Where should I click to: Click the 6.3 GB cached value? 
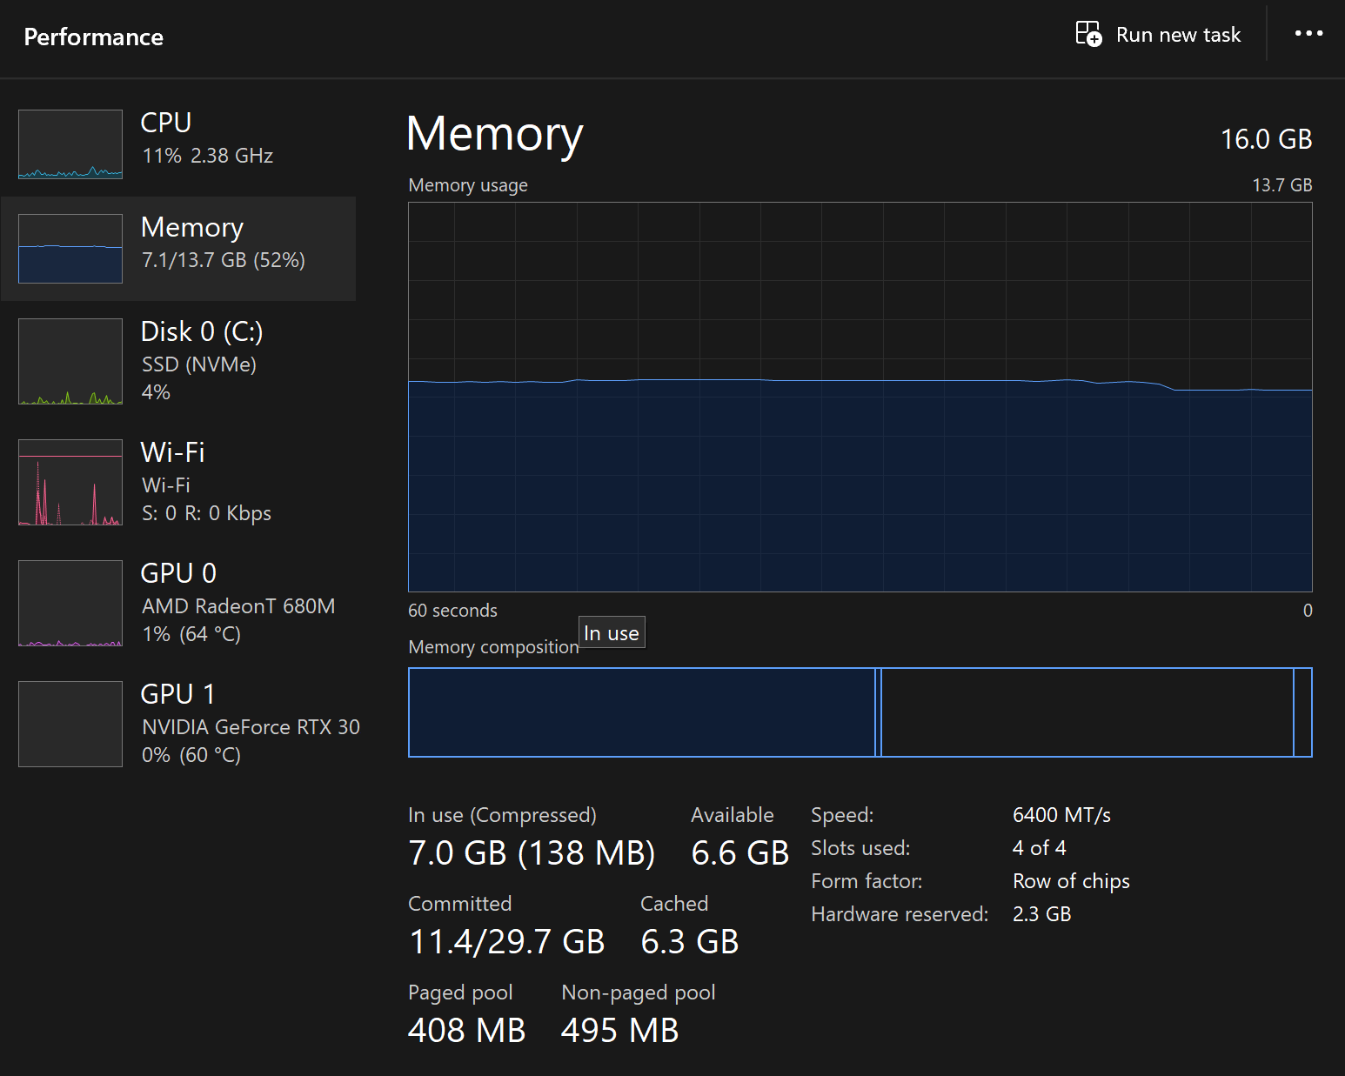pyautogui.click(x=689, y=942)
